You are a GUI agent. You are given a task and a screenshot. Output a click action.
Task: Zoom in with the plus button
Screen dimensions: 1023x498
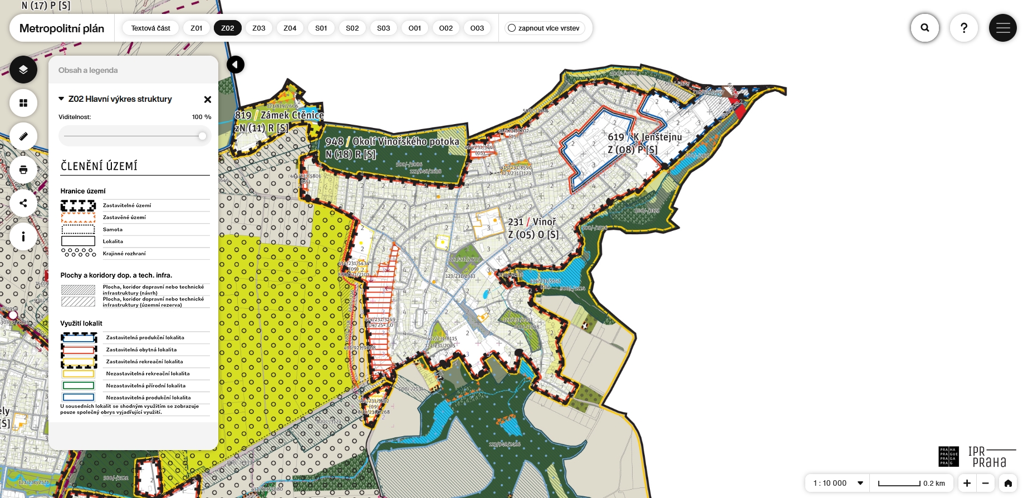pyautogui.click(x=967, y=483)
